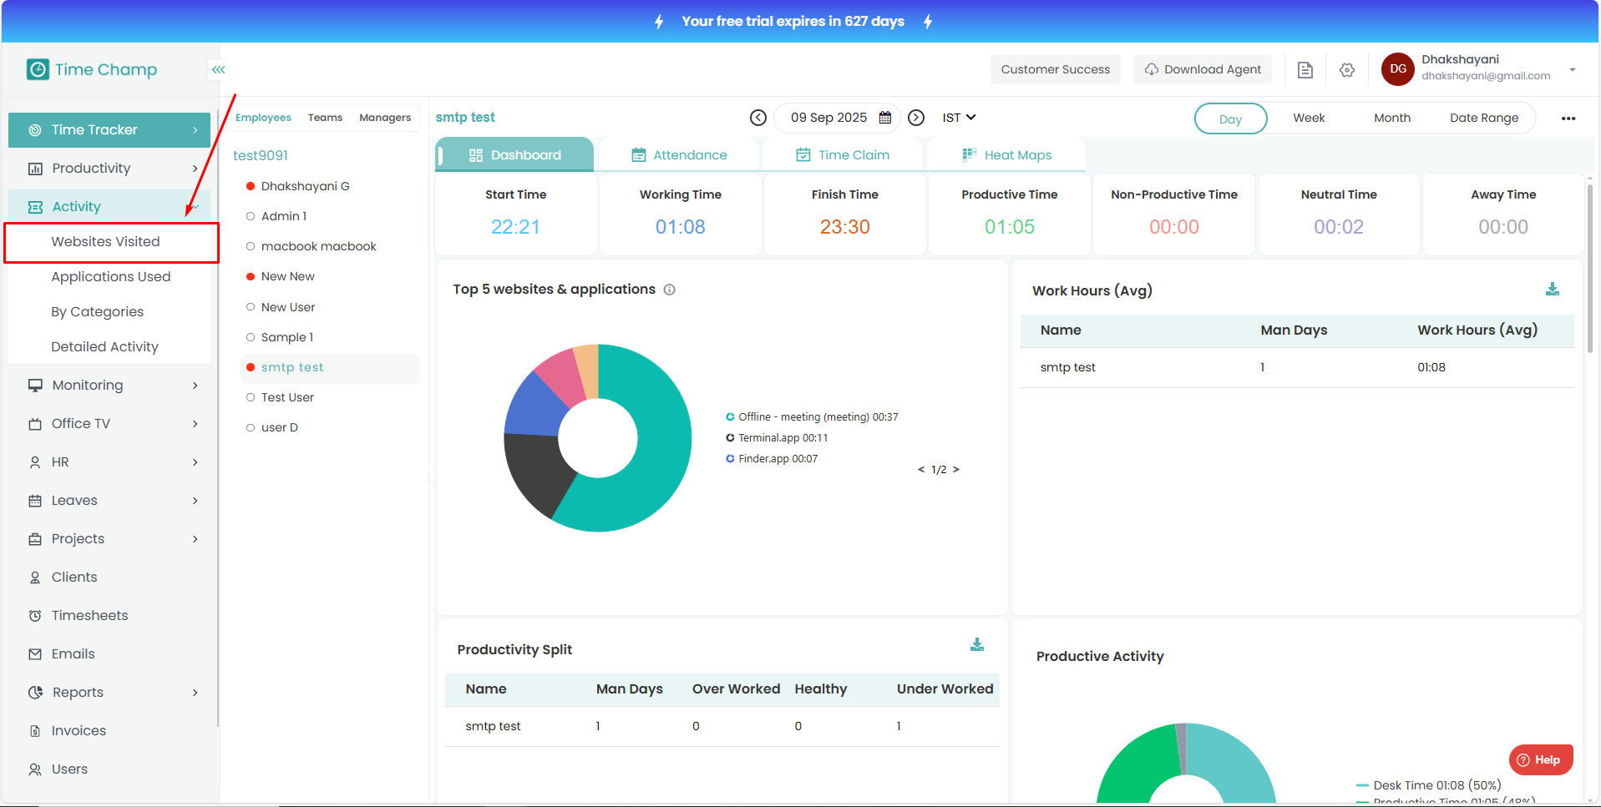This screenshot has width=1601, height=807.
Task: Download the Work Hours (Avg) report
Action: point(1552,290)
